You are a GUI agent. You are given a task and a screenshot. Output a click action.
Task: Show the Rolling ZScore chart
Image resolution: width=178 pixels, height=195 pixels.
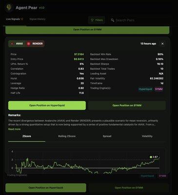67,136
